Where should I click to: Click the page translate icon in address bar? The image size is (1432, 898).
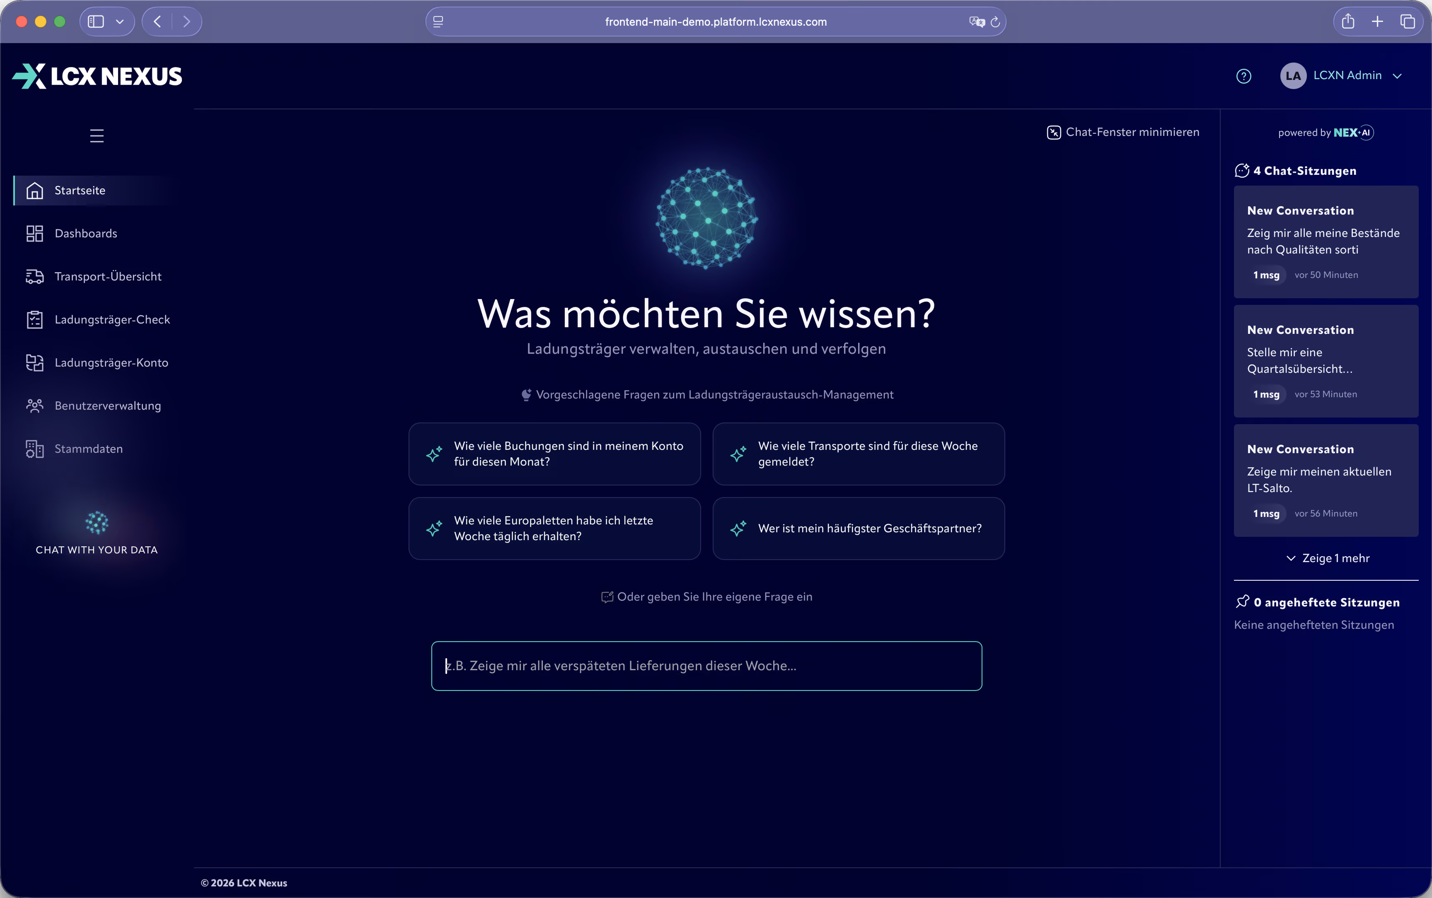click(x=977, y=22)
